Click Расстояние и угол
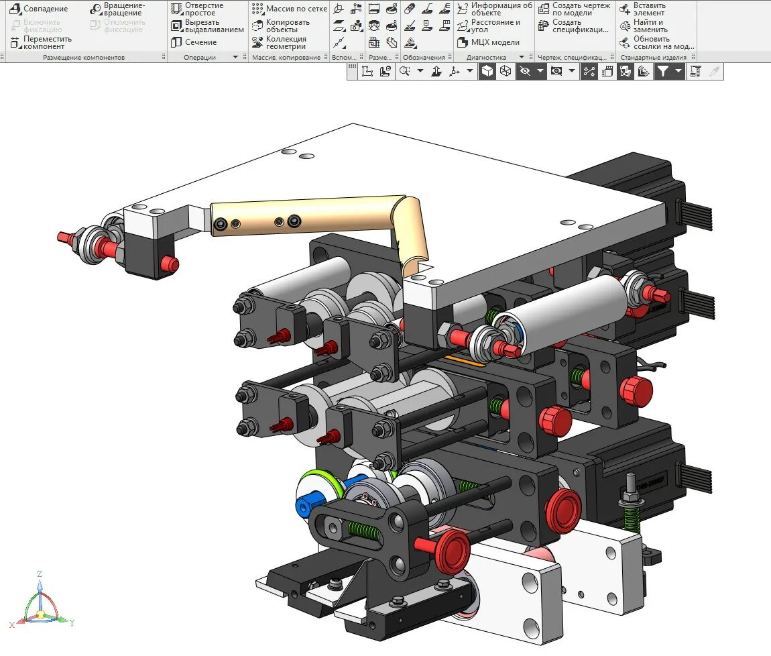The image size is (771, 656). (x=489, y=25)
